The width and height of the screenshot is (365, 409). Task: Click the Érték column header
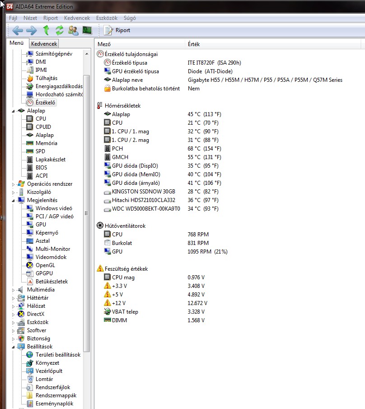273,44
